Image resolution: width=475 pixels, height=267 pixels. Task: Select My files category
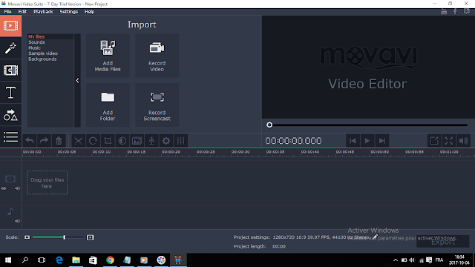[x=36, y=36]
